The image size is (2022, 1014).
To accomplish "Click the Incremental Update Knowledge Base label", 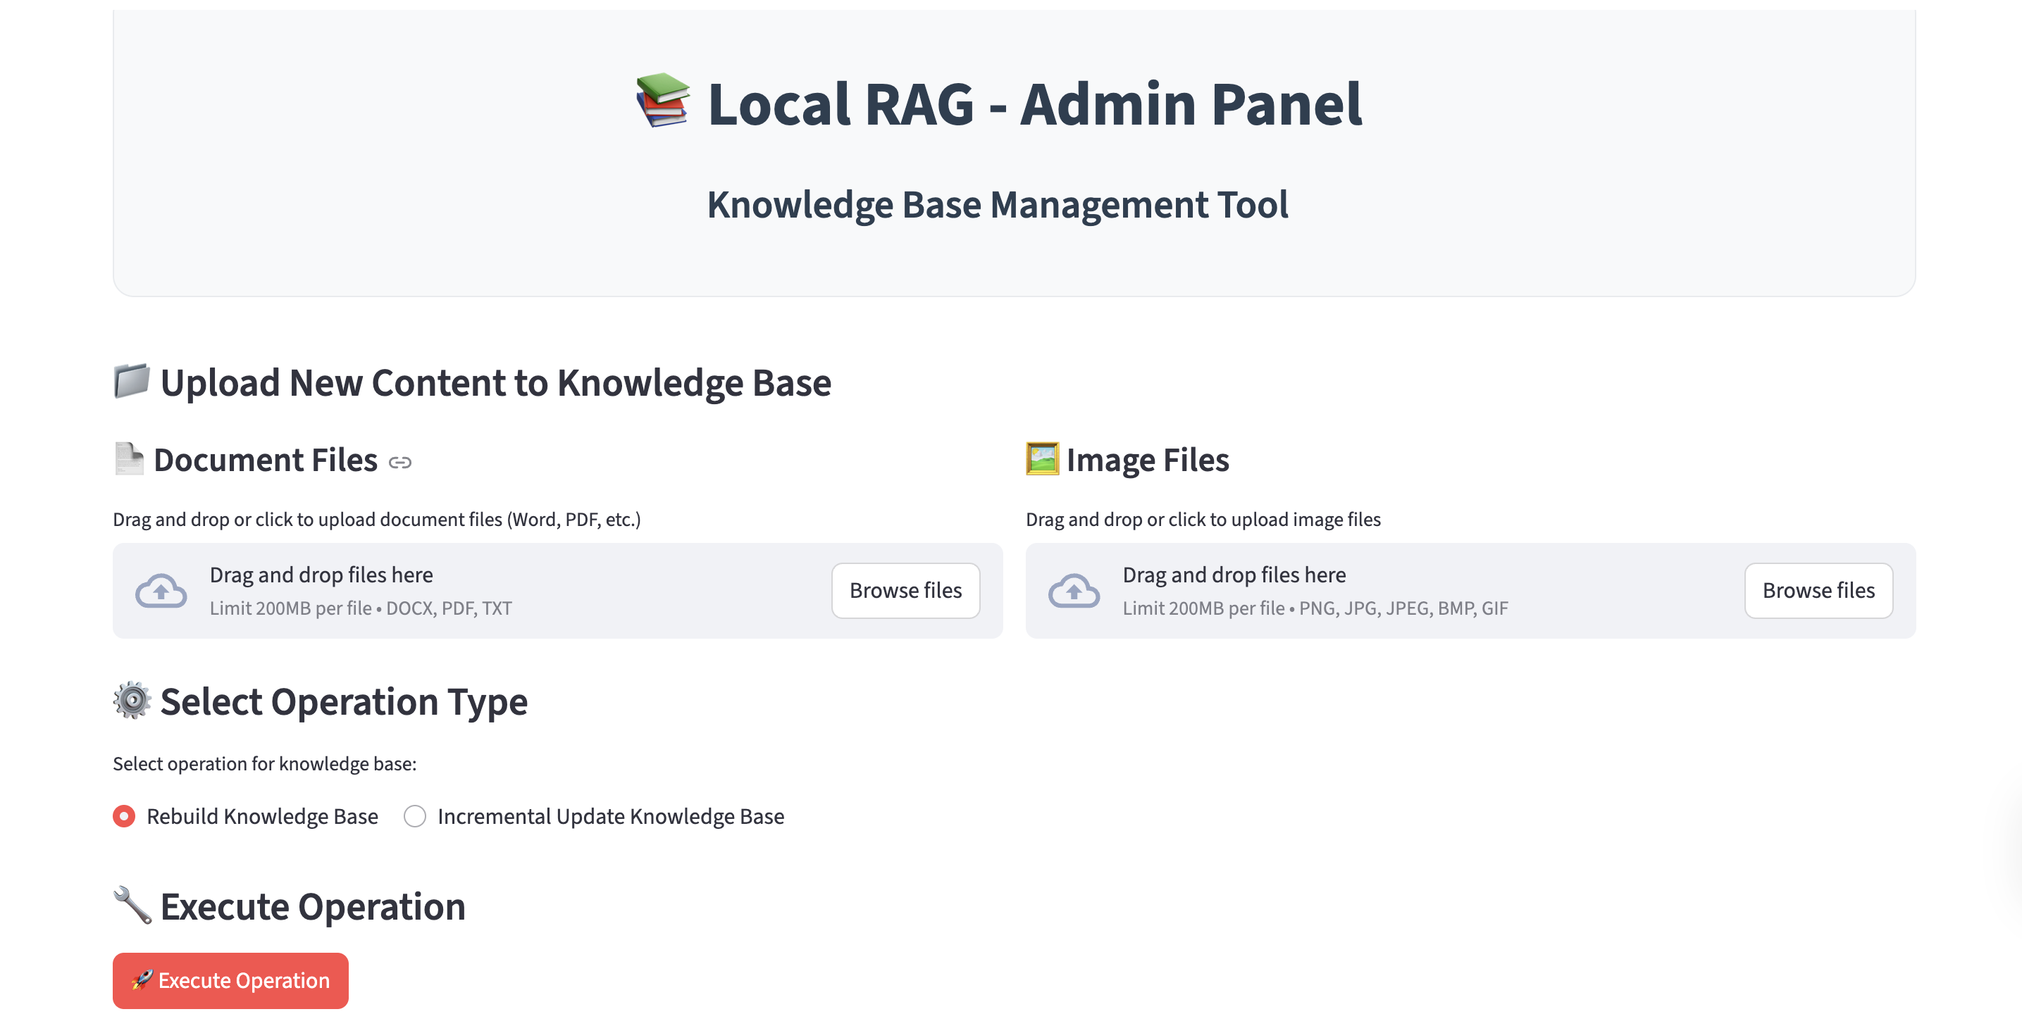I will (x=610, y=816).
